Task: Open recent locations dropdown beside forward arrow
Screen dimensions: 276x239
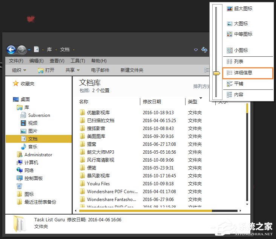Action: [29, 50]
